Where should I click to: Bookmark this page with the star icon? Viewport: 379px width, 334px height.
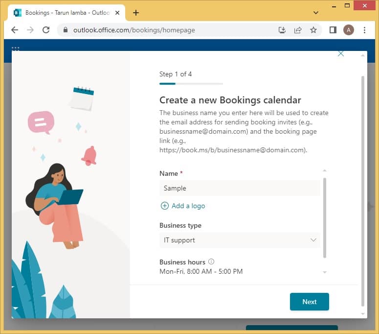313,30
